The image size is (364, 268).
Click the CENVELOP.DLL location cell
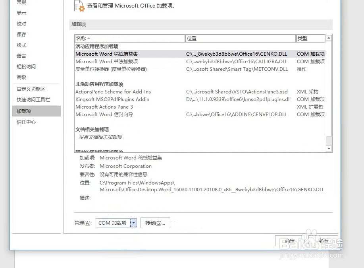237,115
